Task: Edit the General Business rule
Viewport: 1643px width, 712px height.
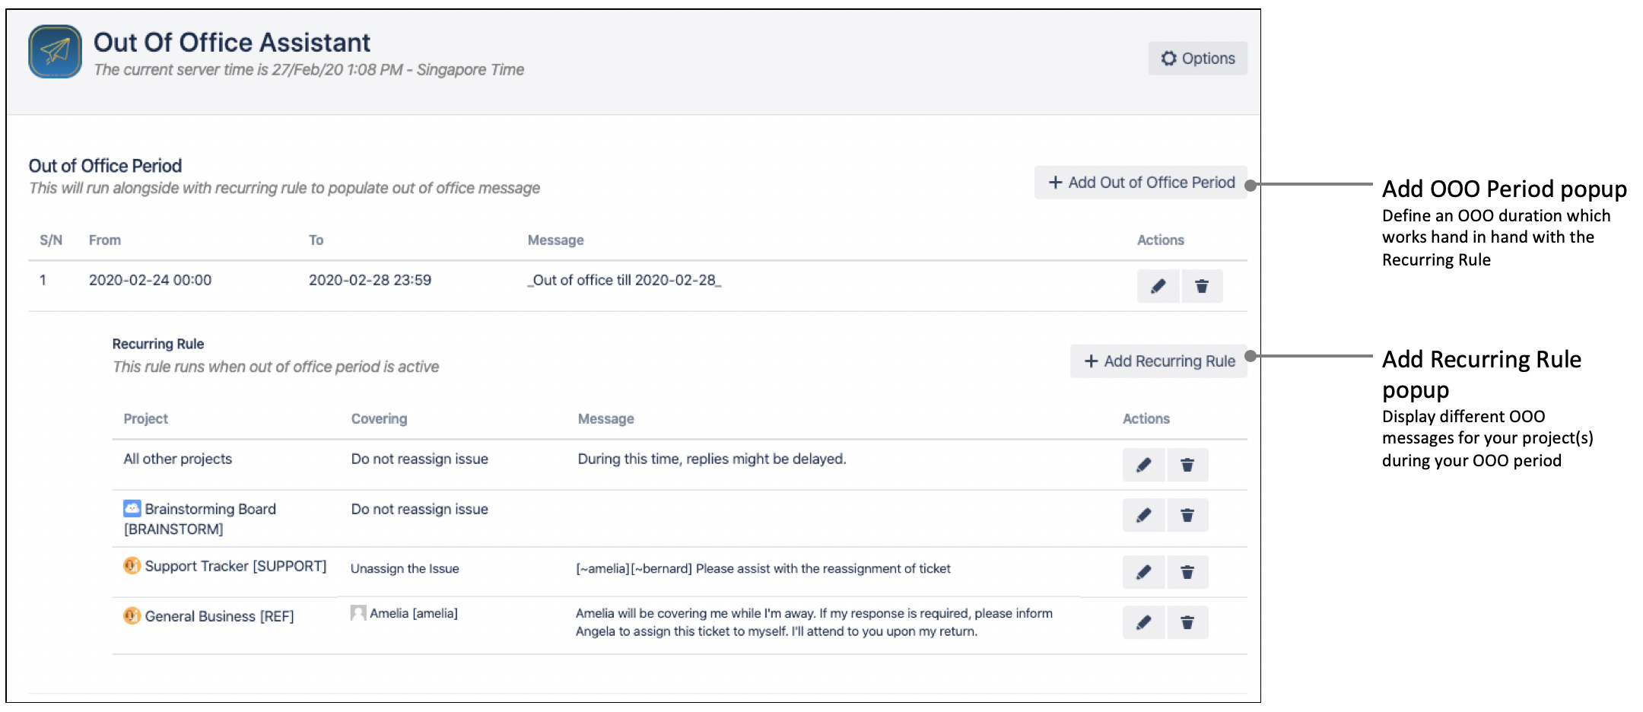Action: click(x=1143, y=623)
